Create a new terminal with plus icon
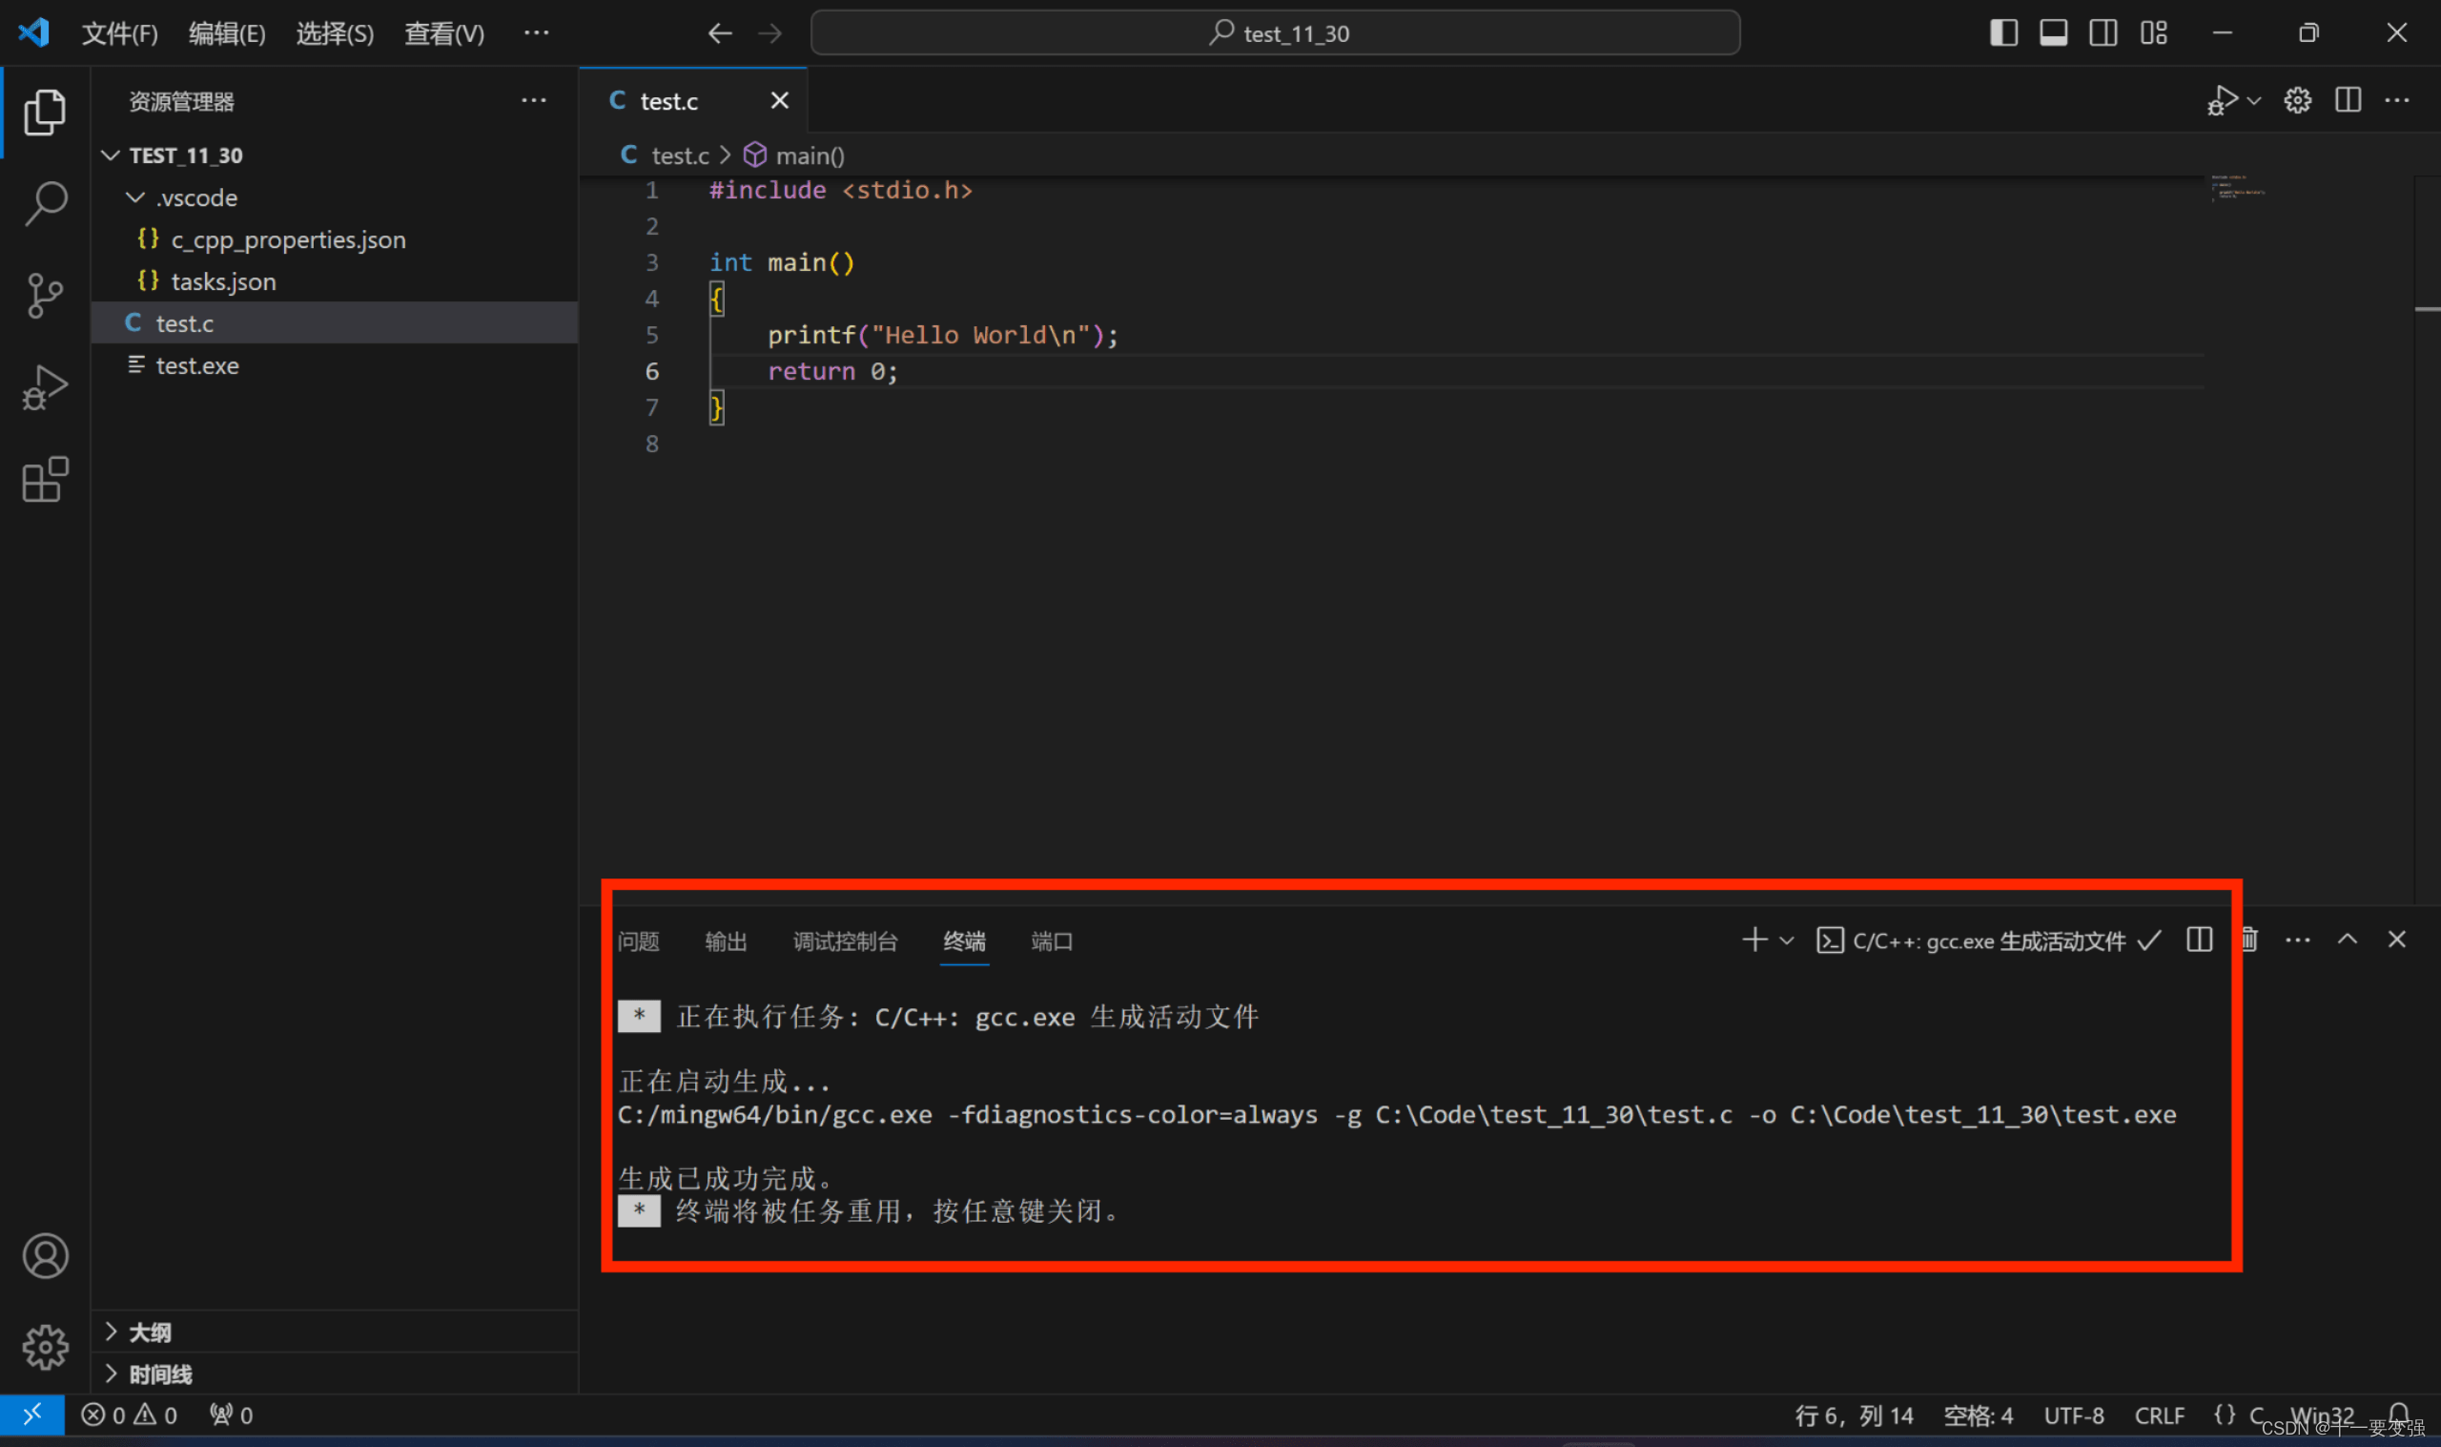This screenshot has height=1447, width=2441. point(1754,939)
